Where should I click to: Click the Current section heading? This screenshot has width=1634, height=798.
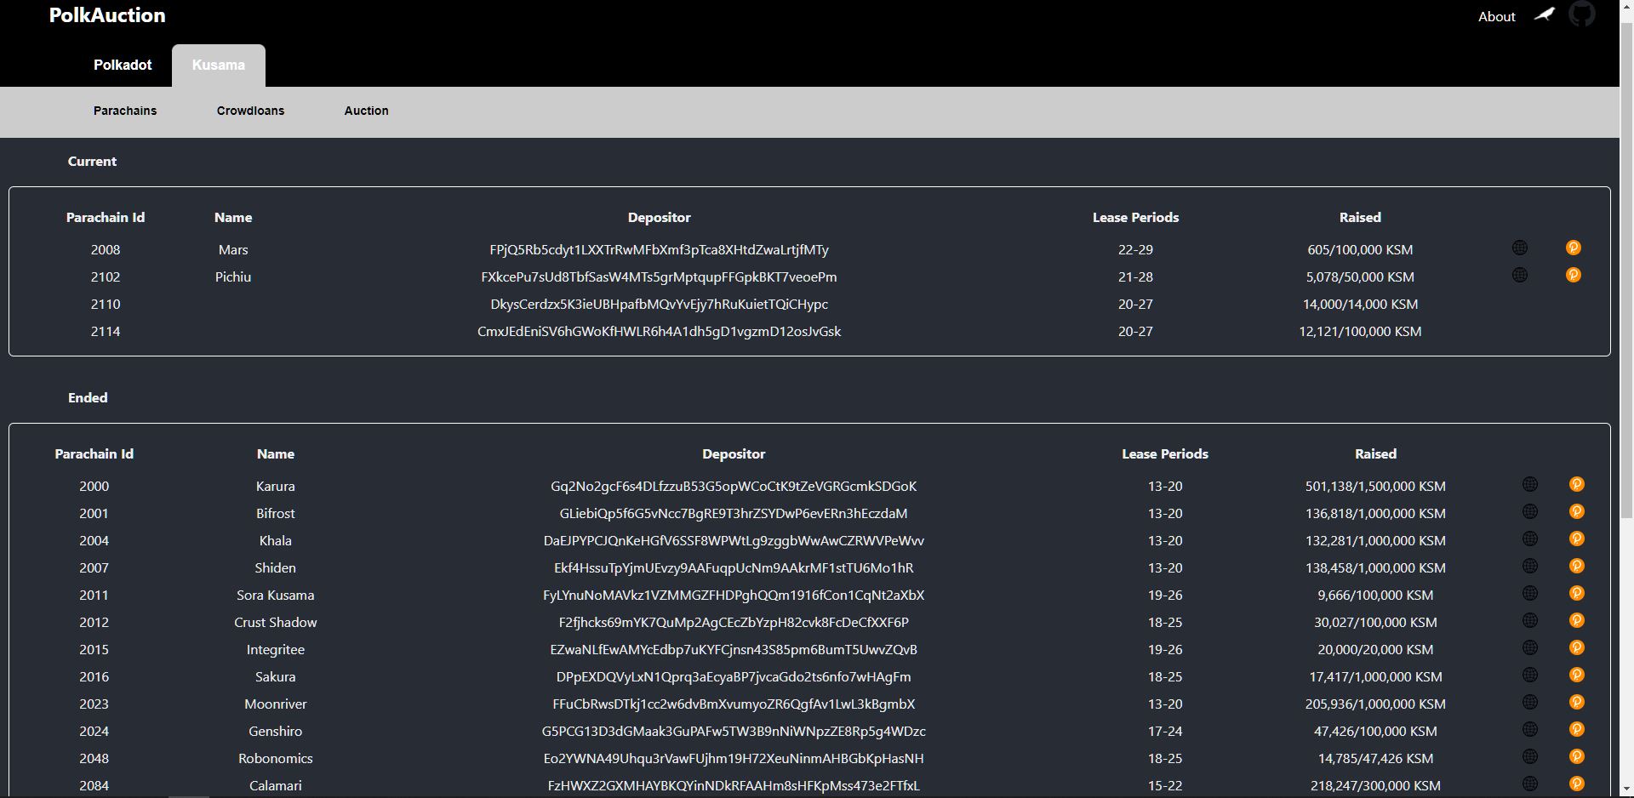(92, 162)
